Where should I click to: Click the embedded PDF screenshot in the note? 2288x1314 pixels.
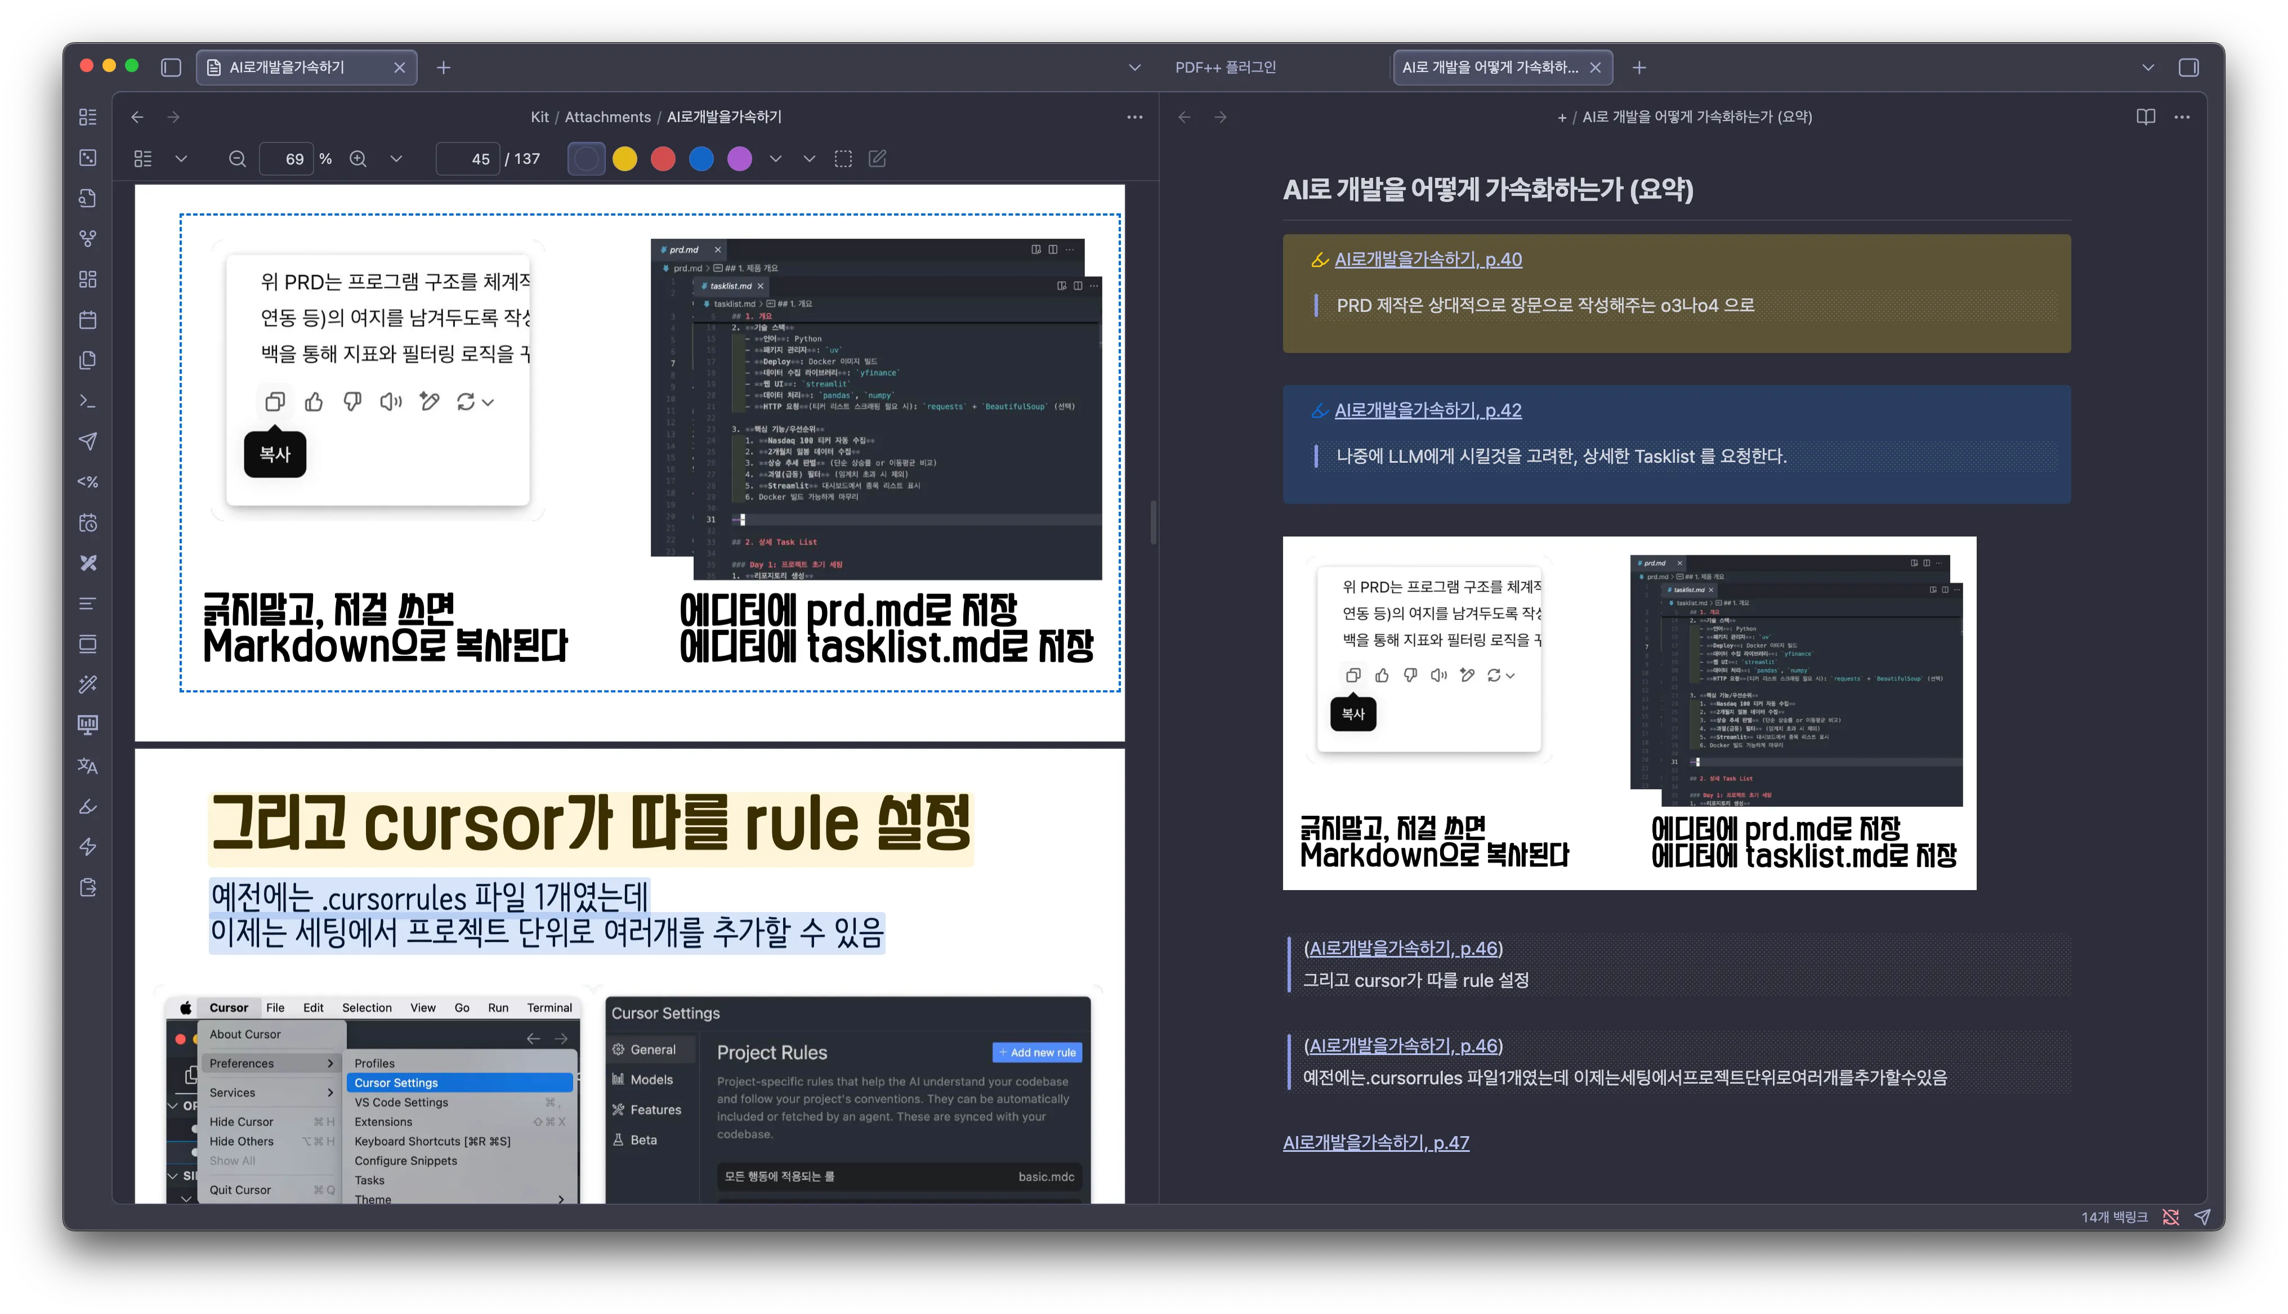tap(1629, 713)
